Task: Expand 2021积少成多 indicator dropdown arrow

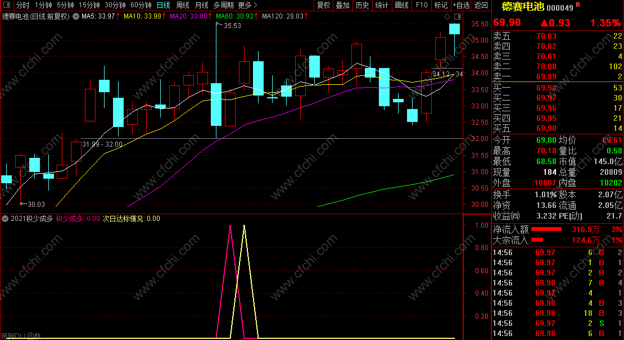Action: coord(5,219)
